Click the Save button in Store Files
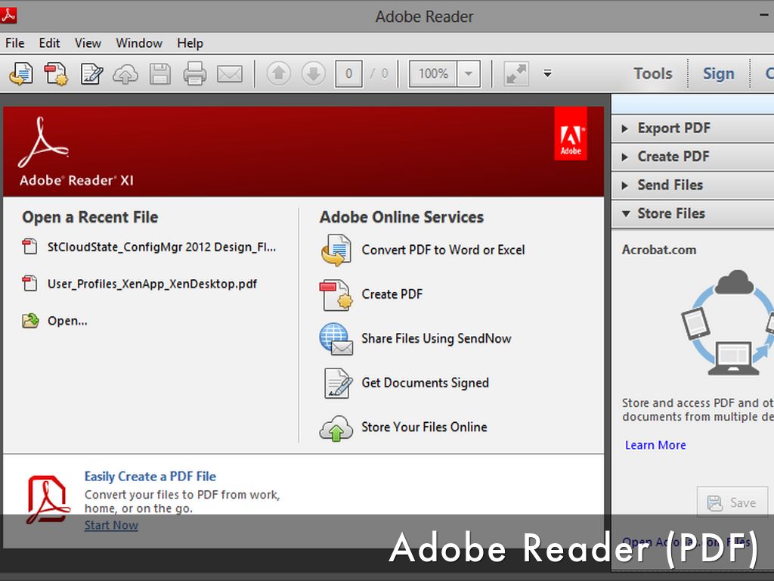Image resolution: width=774 pixels, height=581 pixels. 732,502
